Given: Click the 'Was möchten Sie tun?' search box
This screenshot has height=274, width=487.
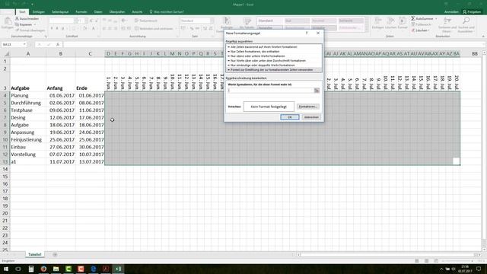Looking at the screenshot, I should 167,12.
